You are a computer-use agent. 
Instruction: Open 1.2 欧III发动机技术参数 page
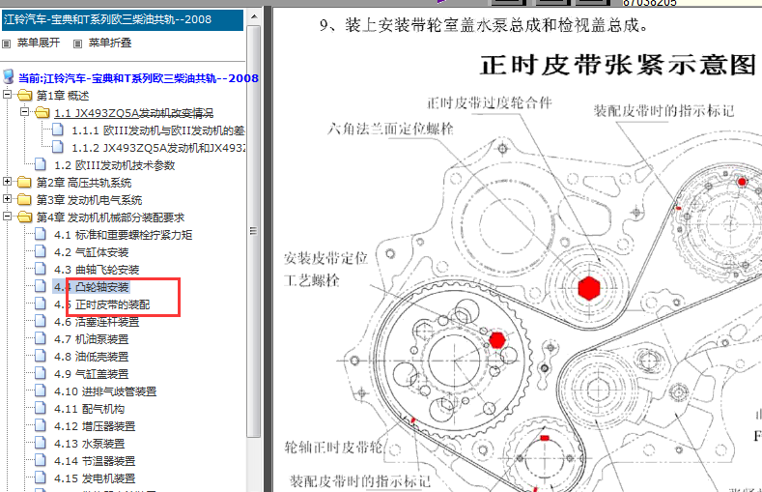click(x=114, y=165)
